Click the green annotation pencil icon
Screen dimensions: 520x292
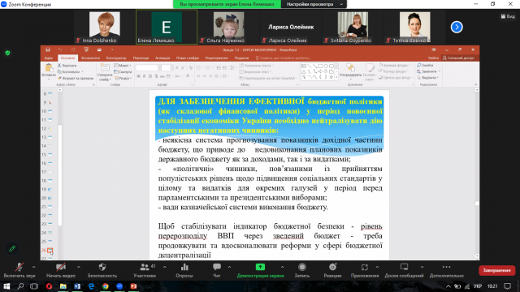tap(12, 249)
